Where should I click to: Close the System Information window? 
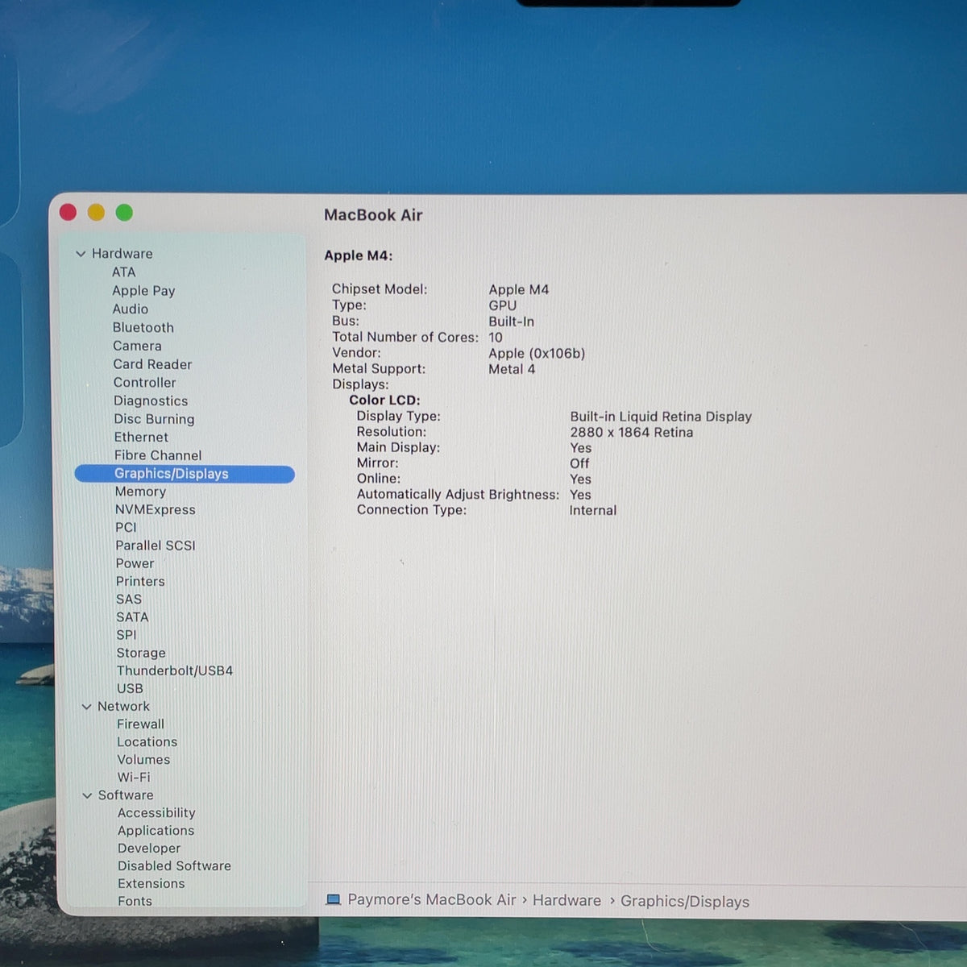(68, 212)
